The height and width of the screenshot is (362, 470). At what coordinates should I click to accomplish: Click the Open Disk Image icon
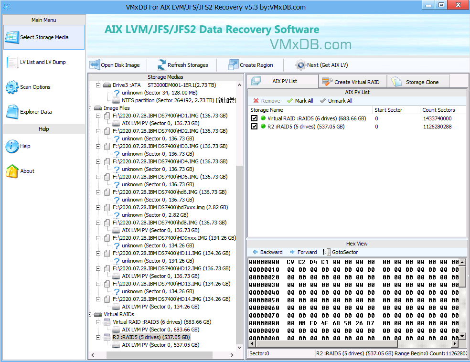[95, 65]
